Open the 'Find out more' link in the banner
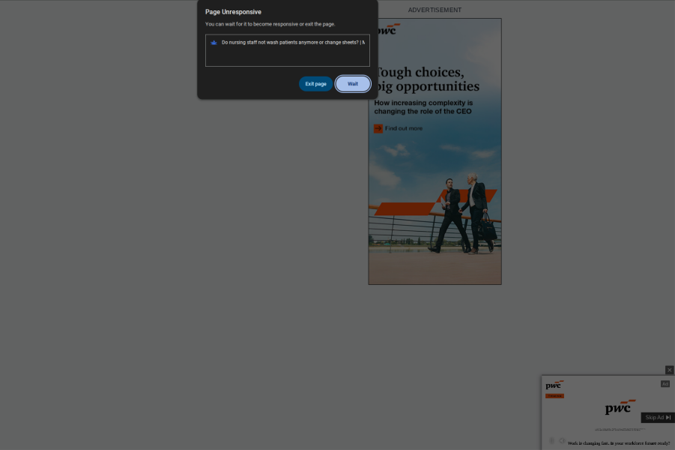This screenshot has width=675, height=450. [x=404, y=128]
